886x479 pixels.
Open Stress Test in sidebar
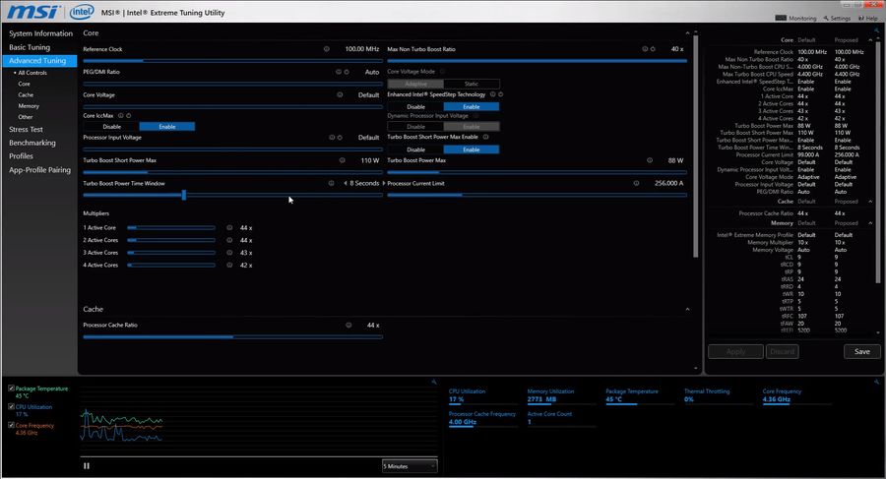click(x=26, y=130)
